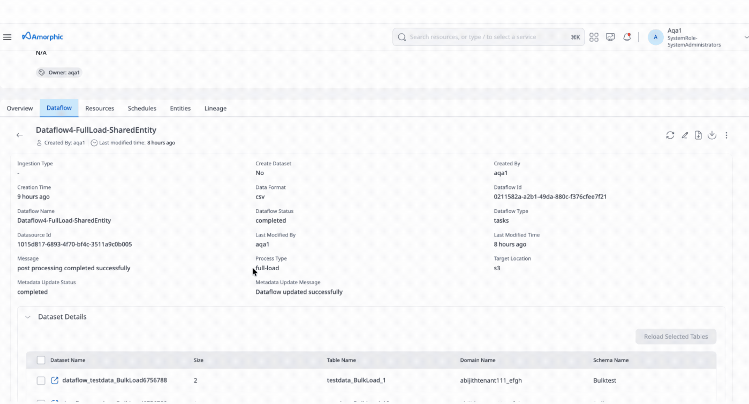Open the apps grid icon
The height and width of the screenshot is (404, 749).
click(x=594, y=37)
